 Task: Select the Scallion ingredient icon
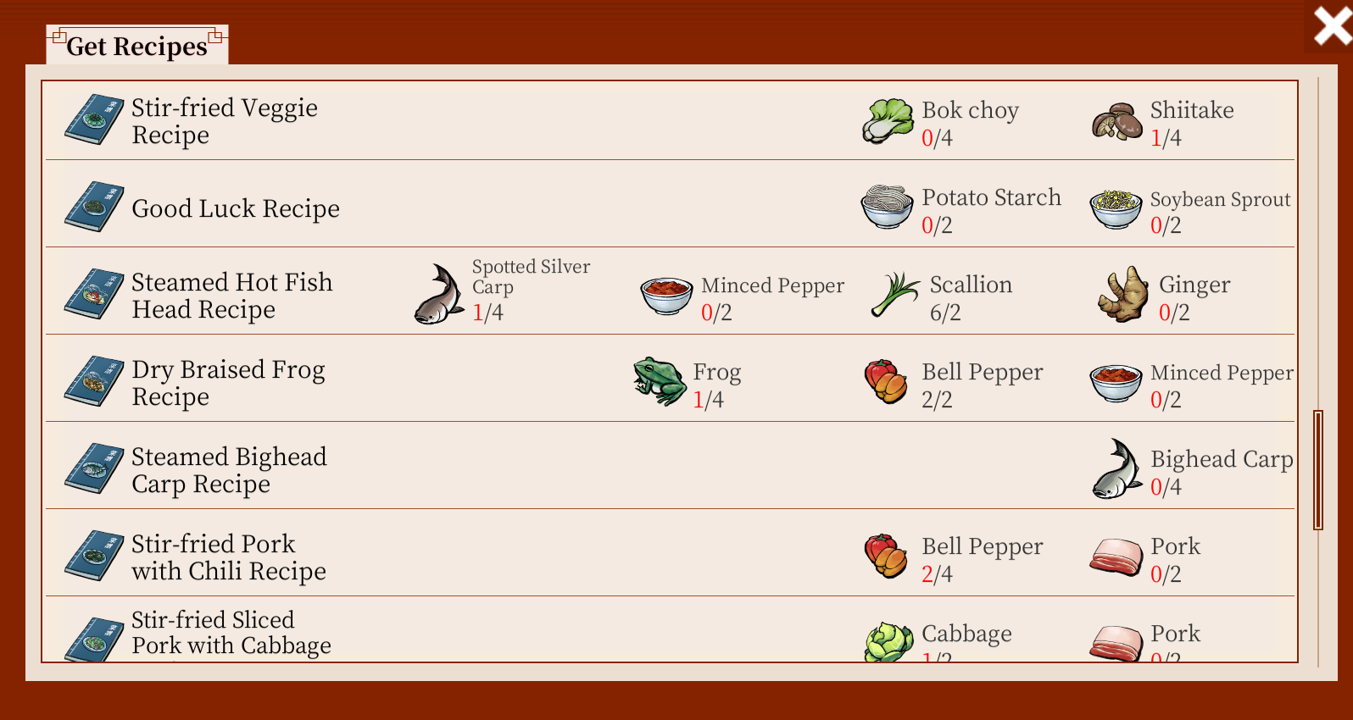(x=894, y=295)
